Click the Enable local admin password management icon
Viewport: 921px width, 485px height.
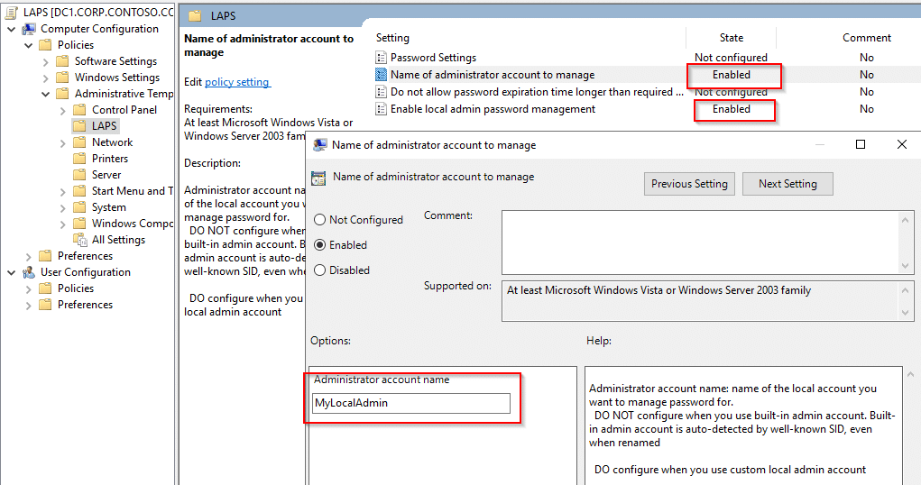tap(382, 109)
